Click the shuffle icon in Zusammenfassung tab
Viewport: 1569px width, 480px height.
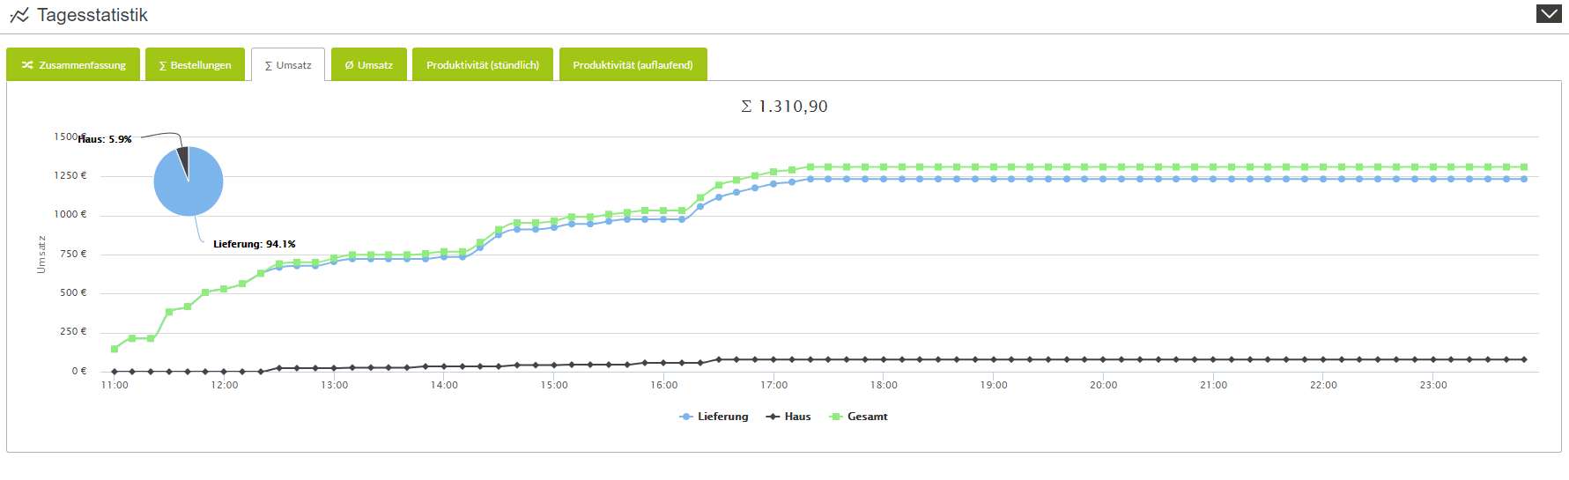[27, 65]
